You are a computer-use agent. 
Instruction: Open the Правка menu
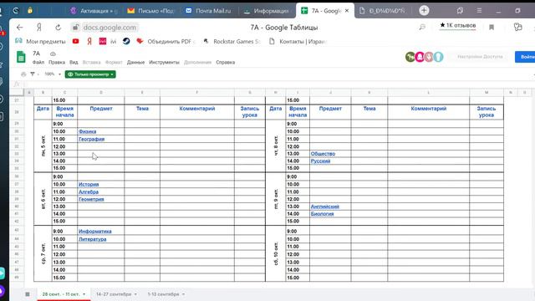[57, 63]
